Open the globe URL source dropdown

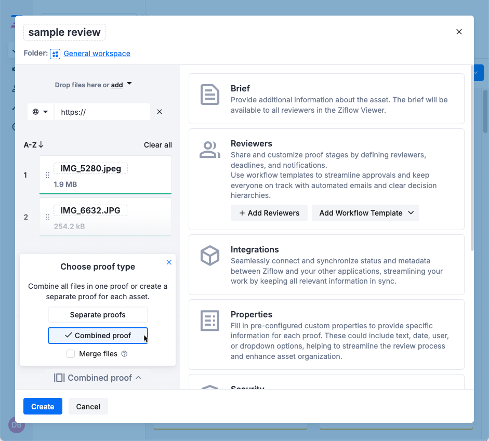(40, 112)
